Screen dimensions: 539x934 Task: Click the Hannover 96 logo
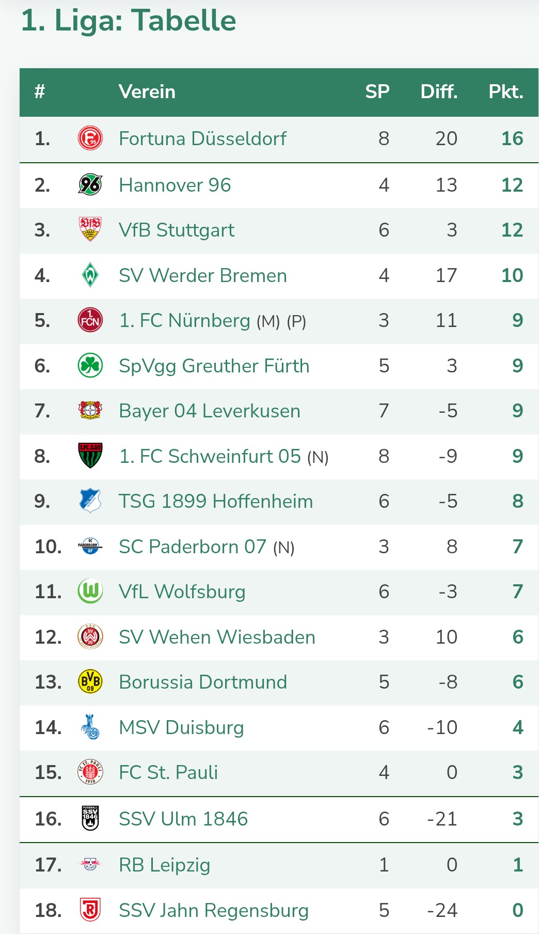90,184
